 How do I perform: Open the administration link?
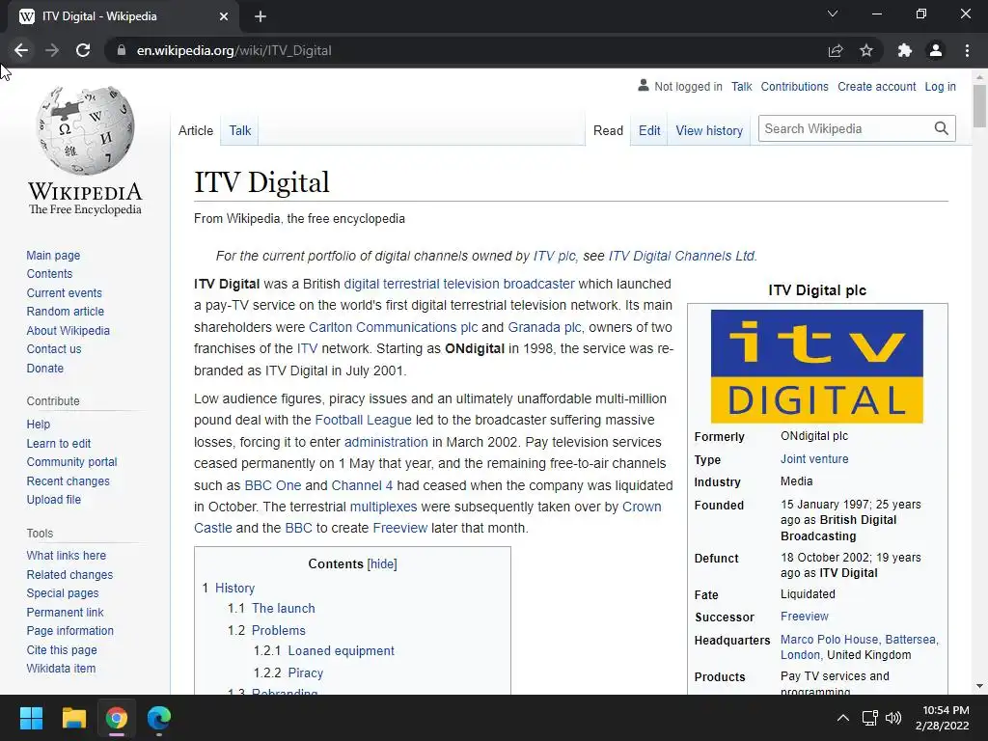click(x=386, y=442)
